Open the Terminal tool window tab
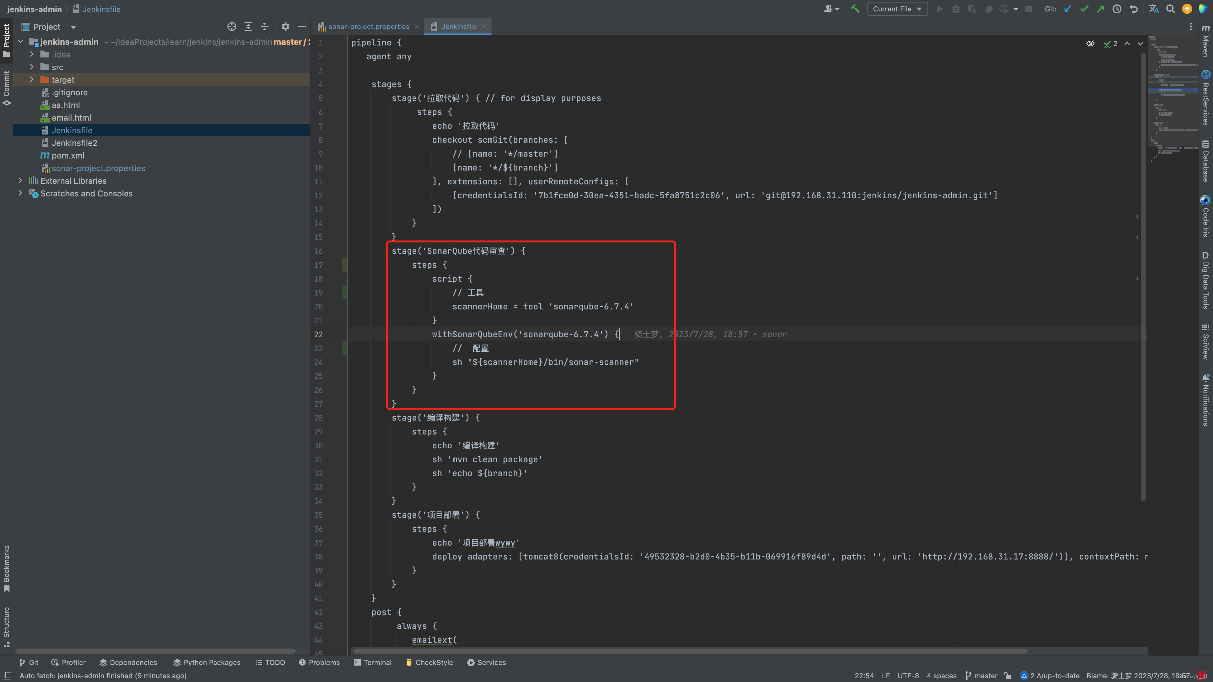The height and width of the screenshot is (682, 1213). pyautogui.click(x=372, y=662)
